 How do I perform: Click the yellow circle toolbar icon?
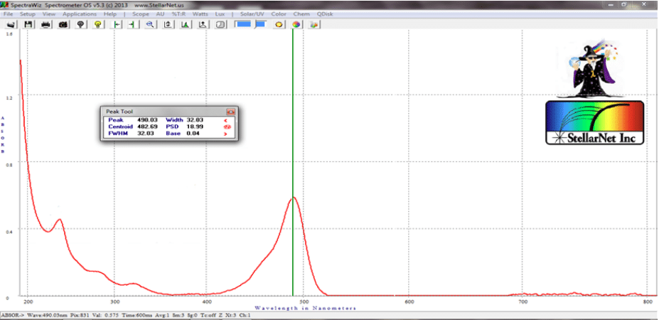click(x=279, y=24)
